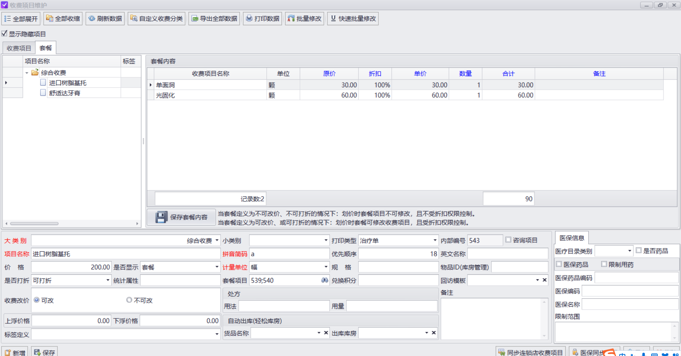Open the 医保信息 tab

click(572, 238)
